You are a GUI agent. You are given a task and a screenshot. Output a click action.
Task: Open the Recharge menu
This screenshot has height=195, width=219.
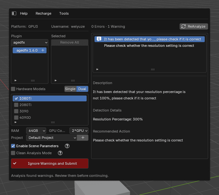tap(43, 13)
